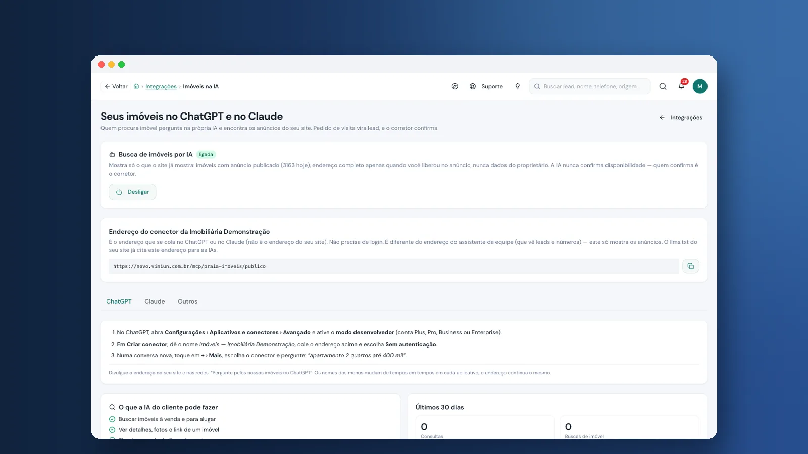Click check icon for 'Buscar imóveis à venda'

(112, 419)
